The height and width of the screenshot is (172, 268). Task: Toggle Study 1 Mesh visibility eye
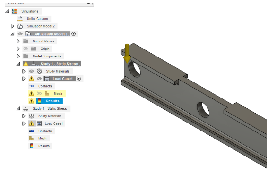coord(39,94)
